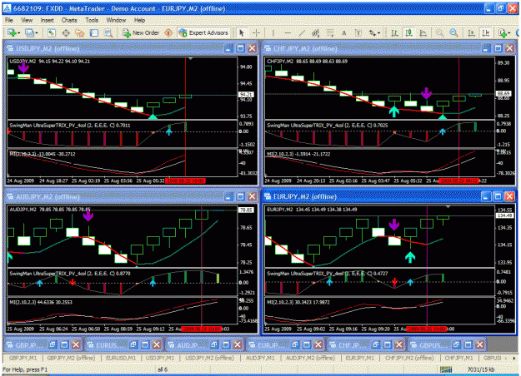
Task: Switch to candlestick chart display
Action: pyautogui.click(x=409, y=32)
